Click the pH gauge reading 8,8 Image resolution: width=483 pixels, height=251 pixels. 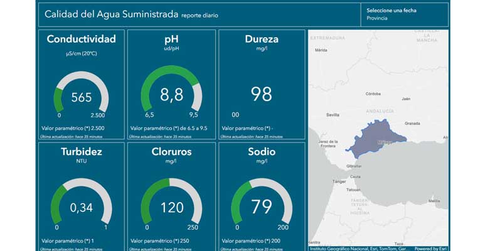point(171,94)
